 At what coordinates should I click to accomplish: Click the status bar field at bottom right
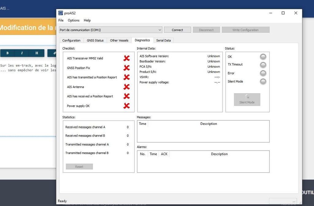283,201
